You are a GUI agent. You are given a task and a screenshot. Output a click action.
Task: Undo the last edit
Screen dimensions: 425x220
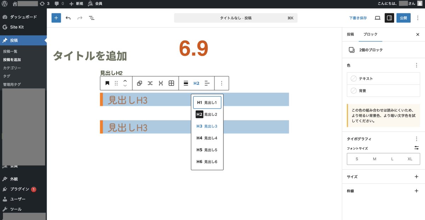point(68,18)
